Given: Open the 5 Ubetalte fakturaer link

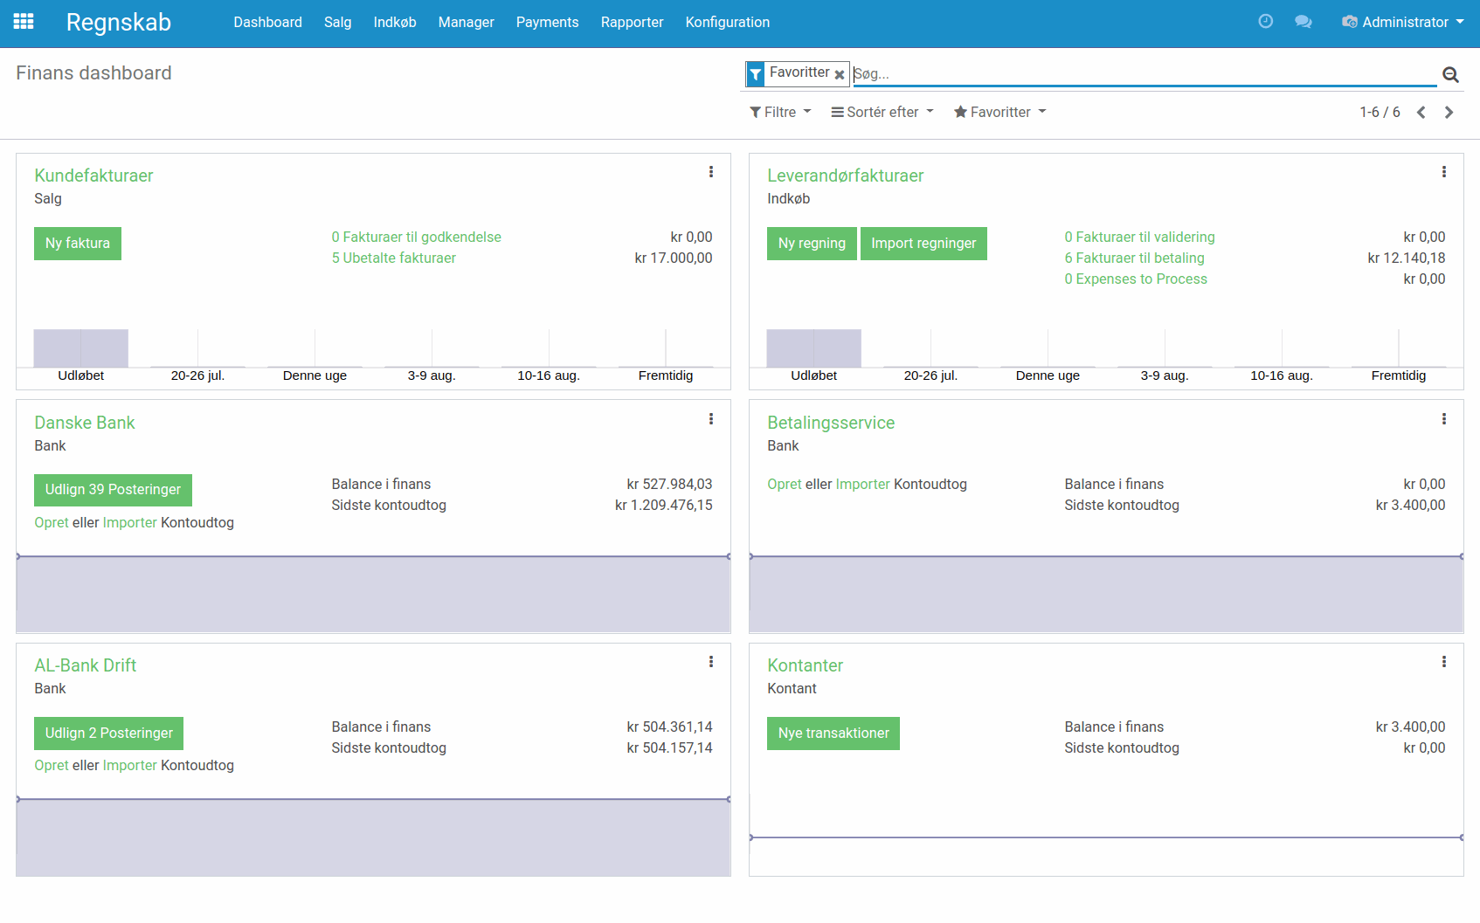Looking at the screenshot, I should pyautogui.click(x=393, y=258).
